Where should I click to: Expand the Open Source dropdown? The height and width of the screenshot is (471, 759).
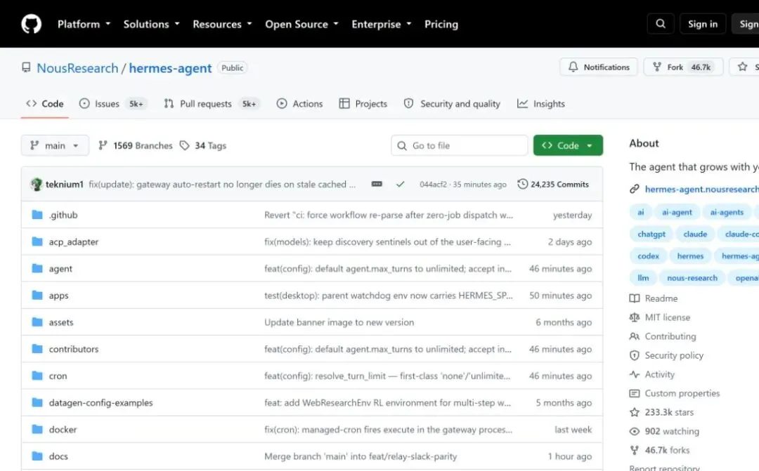[301, 24]
